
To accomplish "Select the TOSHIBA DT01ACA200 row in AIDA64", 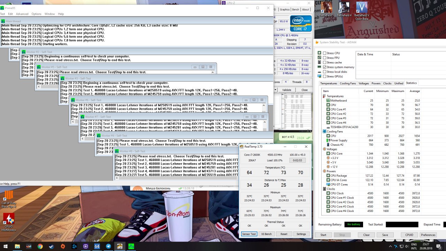I will (x=372, y=127).
